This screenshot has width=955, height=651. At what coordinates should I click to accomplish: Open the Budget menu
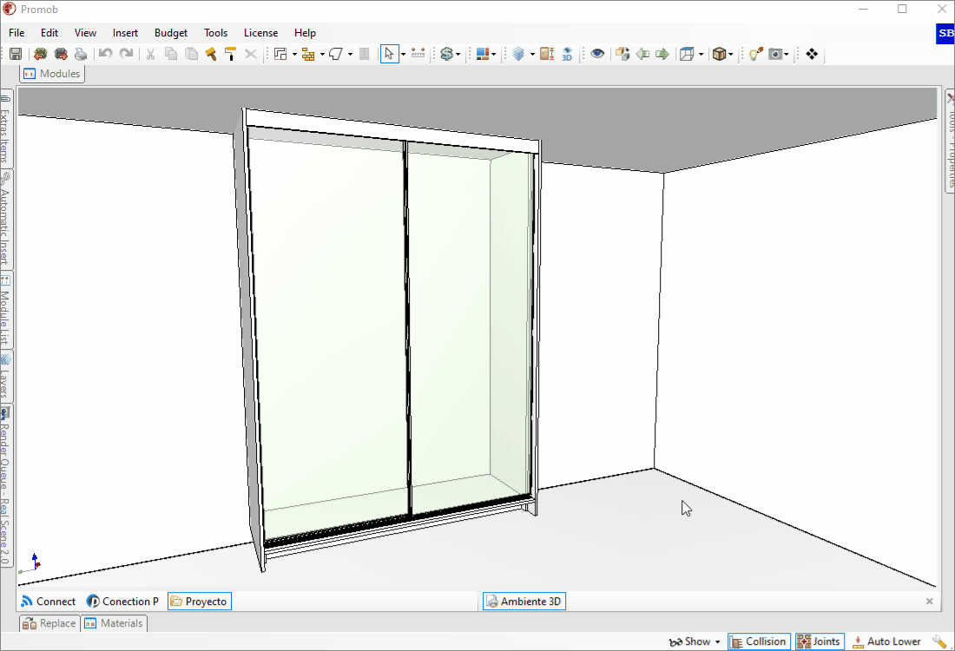(x=171, y=33)
